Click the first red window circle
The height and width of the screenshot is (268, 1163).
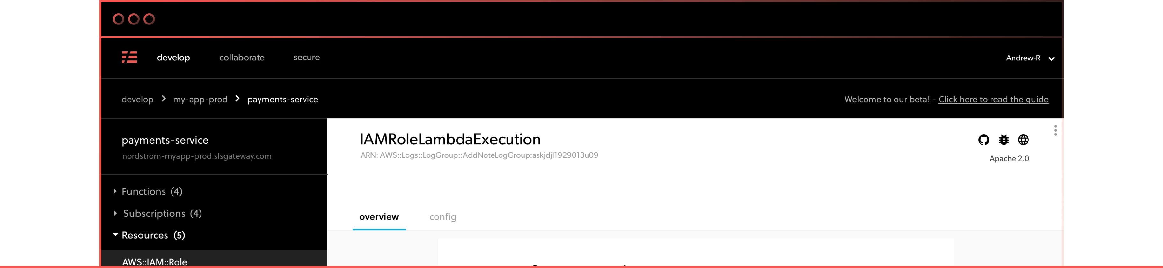click(118, 19)
